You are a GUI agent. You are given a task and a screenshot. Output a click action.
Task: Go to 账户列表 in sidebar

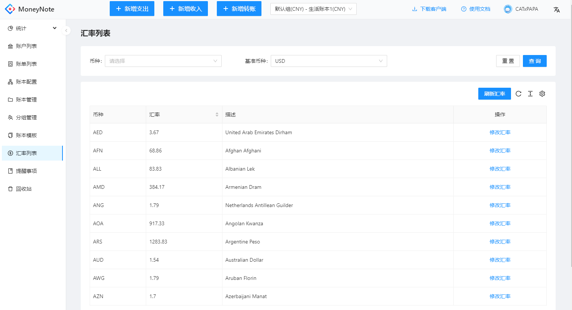click(x=32, y=46)
